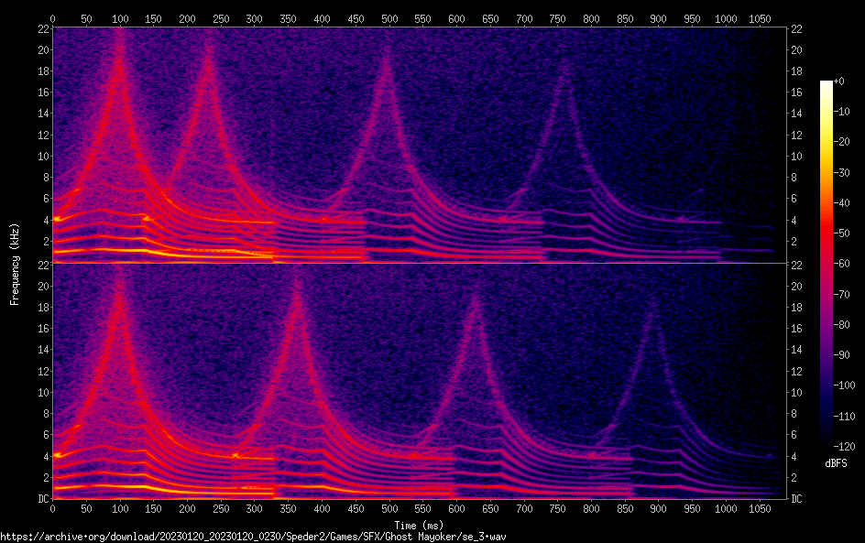Click the second sweep peak in the bottom channel
Screen dimensions: 865x543
click(x=297, y=284)
